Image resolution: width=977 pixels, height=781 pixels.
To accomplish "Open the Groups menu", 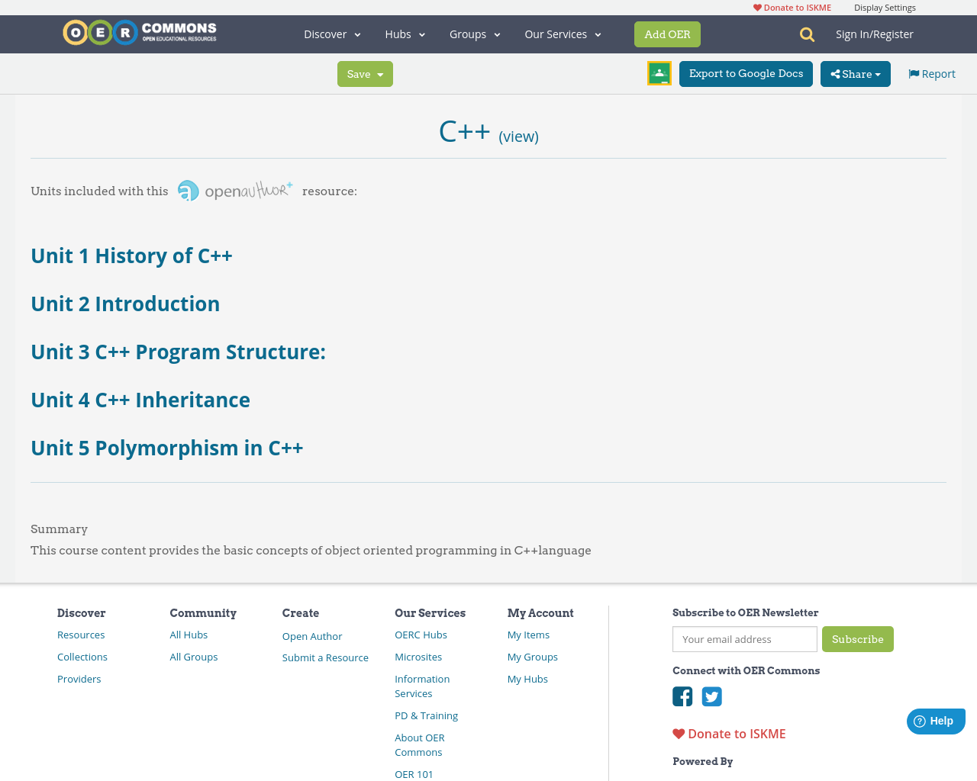I will pyautogui.click(x=475, y=34).
